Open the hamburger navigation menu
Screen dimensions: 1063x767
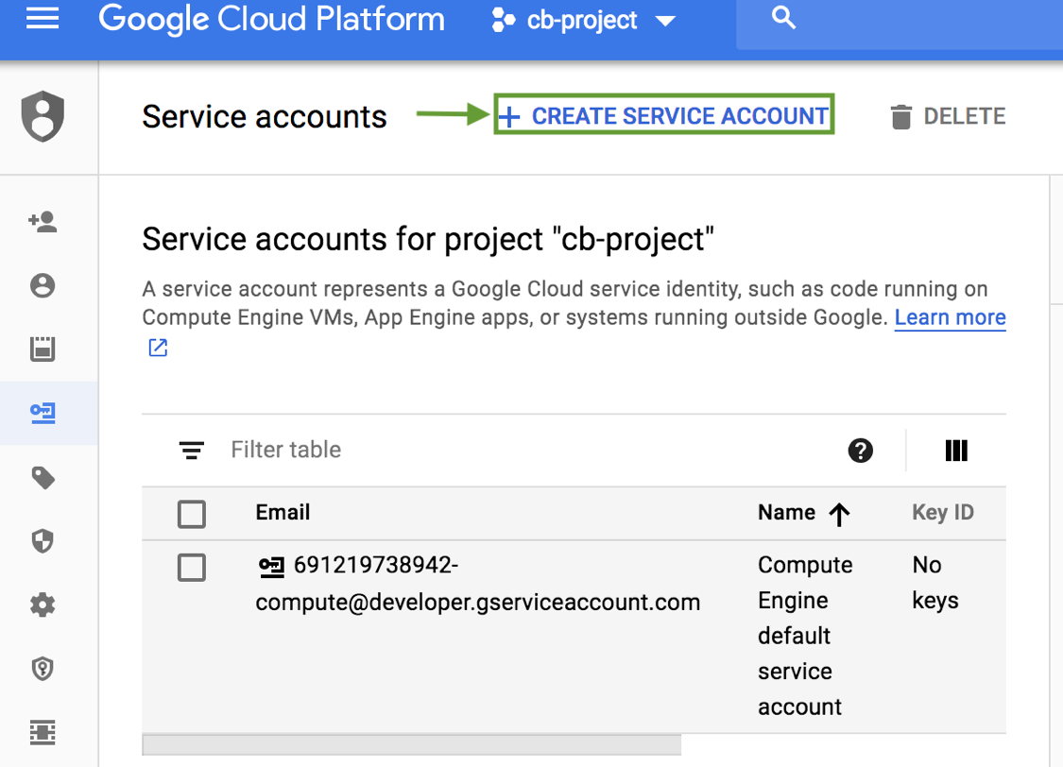42,19
